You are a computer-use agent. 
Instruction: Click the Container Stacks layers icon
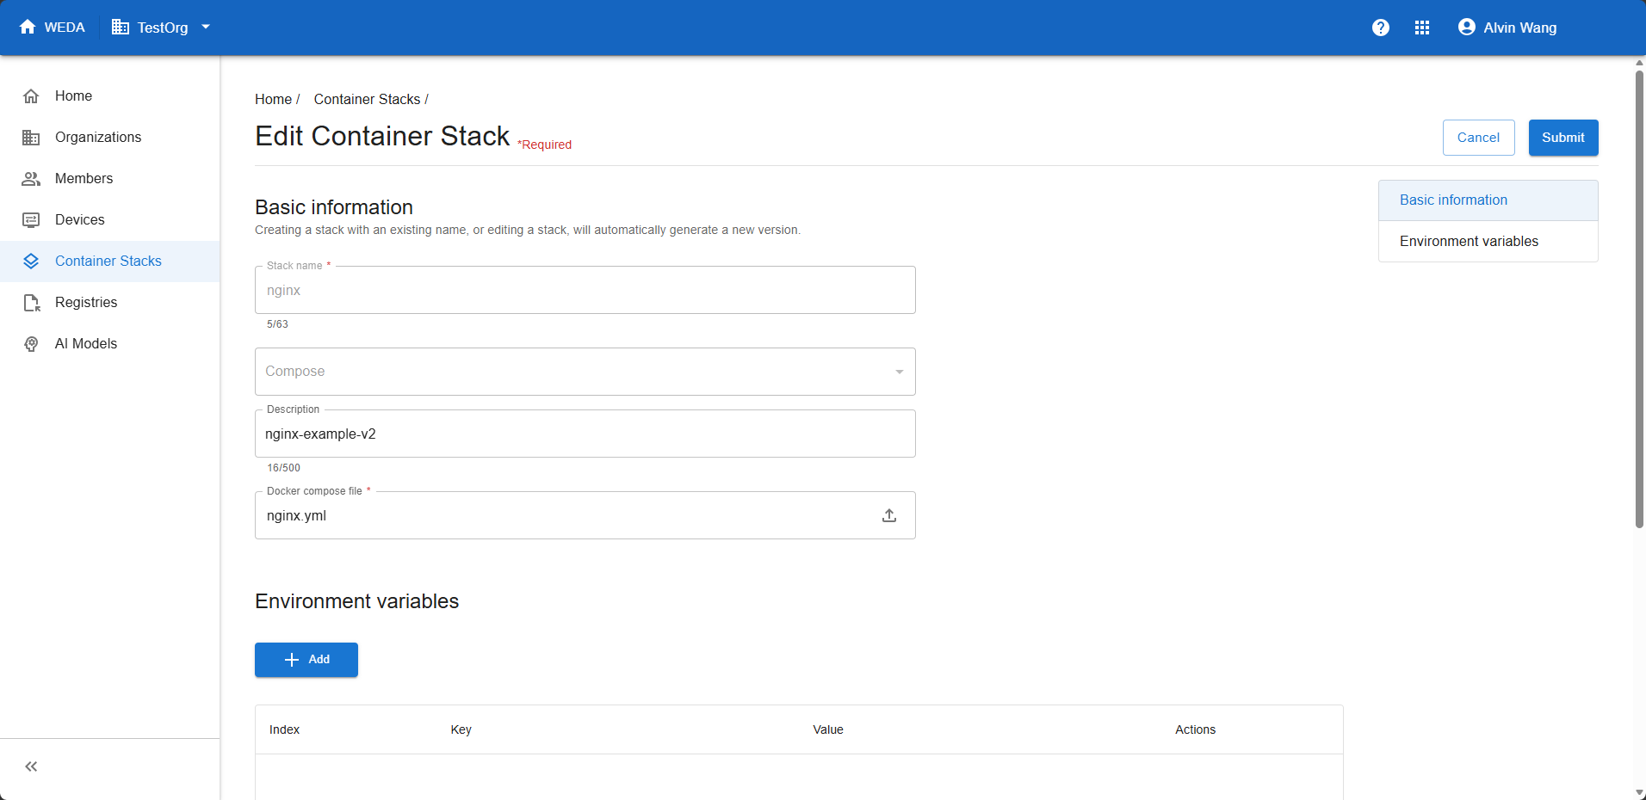click(31, 262)
